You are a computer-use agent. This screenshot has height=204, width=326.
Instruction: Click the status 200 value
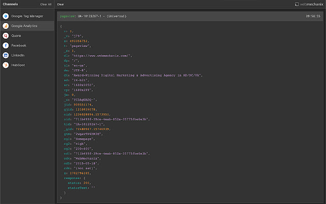pyautogui.click(x=87, y=183)
